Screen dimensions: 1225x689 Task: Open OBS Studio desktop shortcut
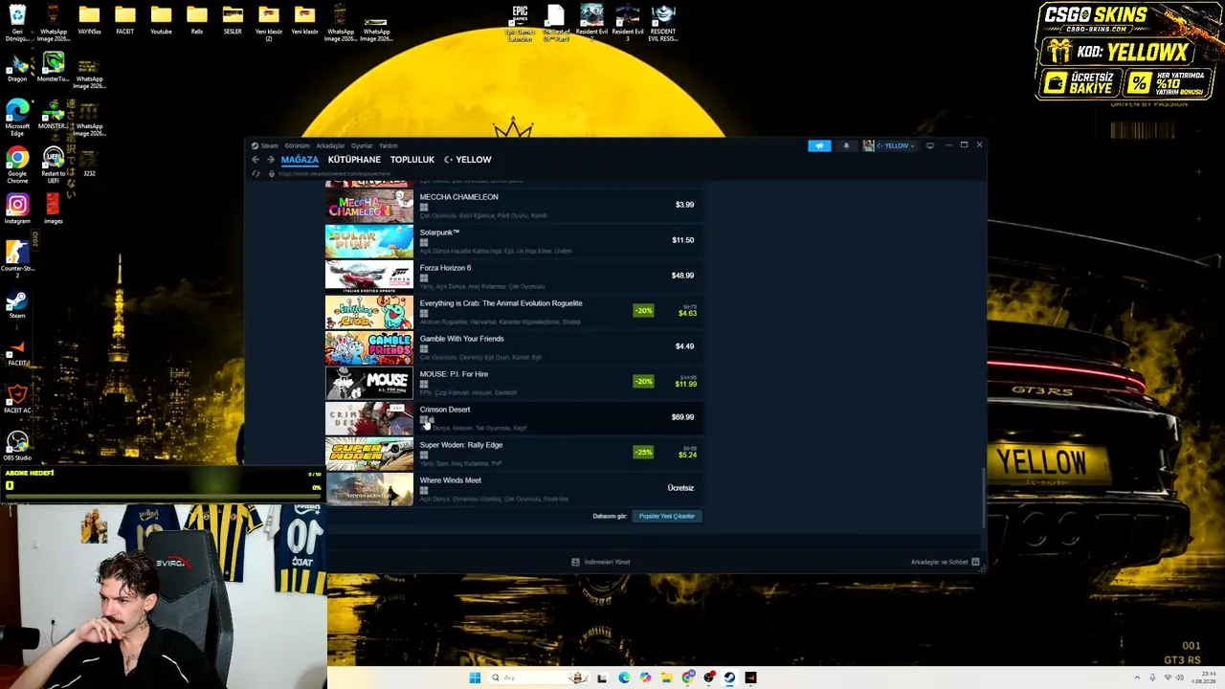tap(17, 445)
